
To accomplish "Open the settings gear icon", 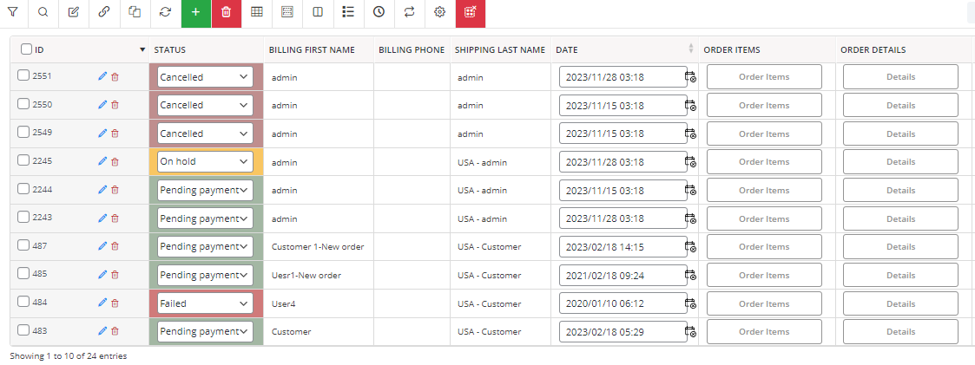I will tap(439, 12).
